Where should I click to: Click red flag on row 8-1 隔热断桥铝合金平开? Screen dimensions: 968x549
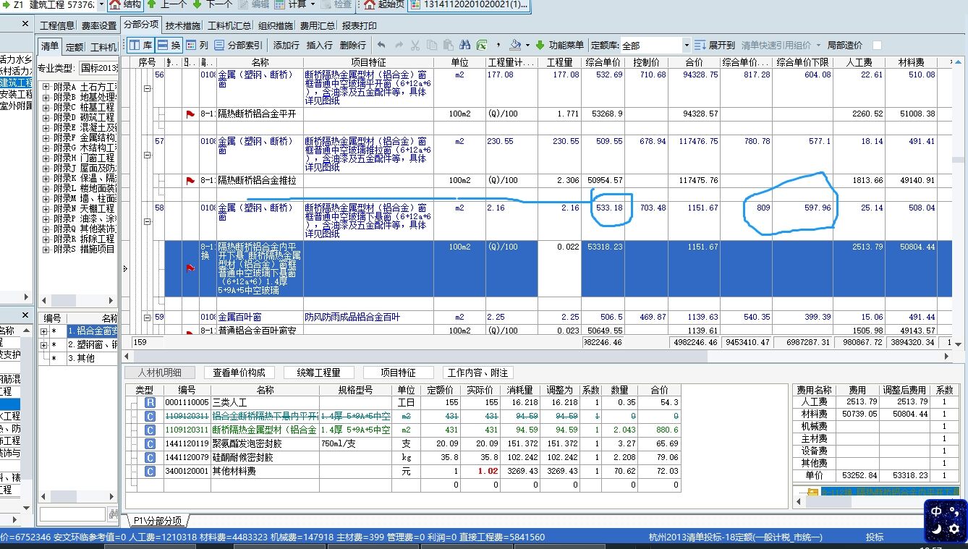(x=190, y=114)
